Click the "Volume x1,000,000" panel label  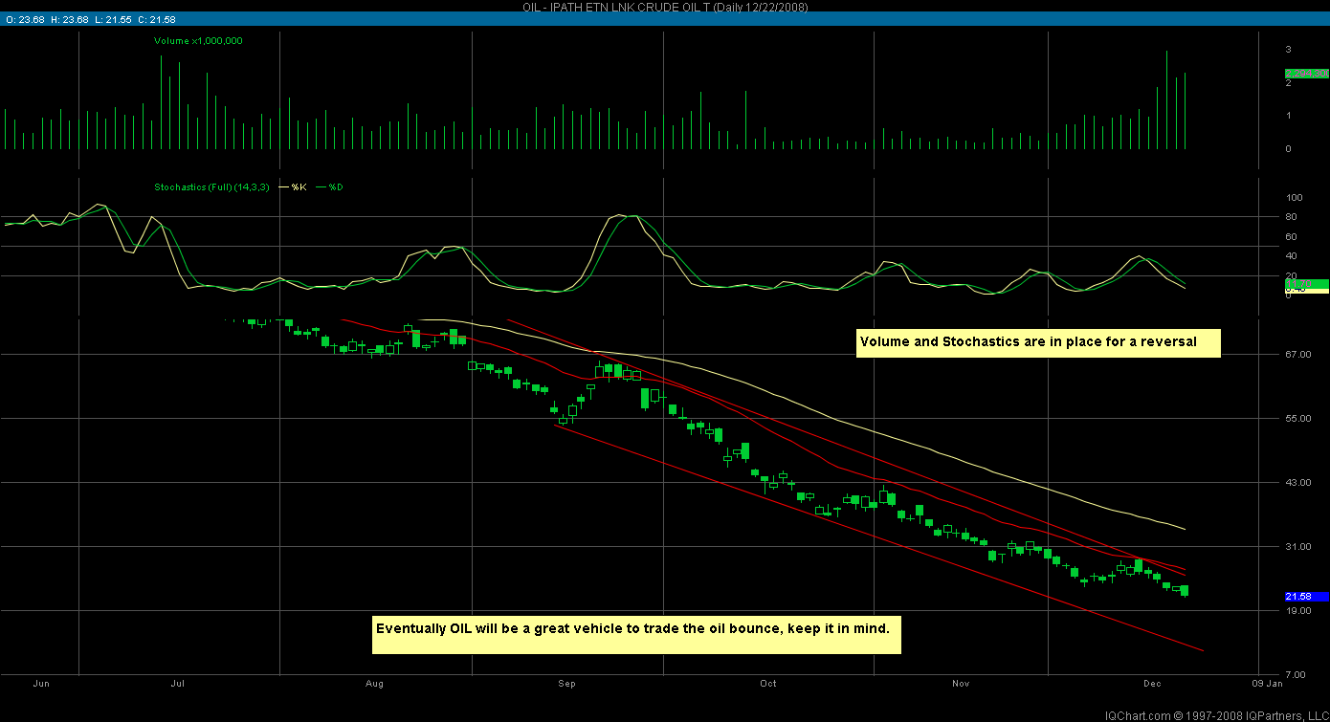click(x=198, y=41)
